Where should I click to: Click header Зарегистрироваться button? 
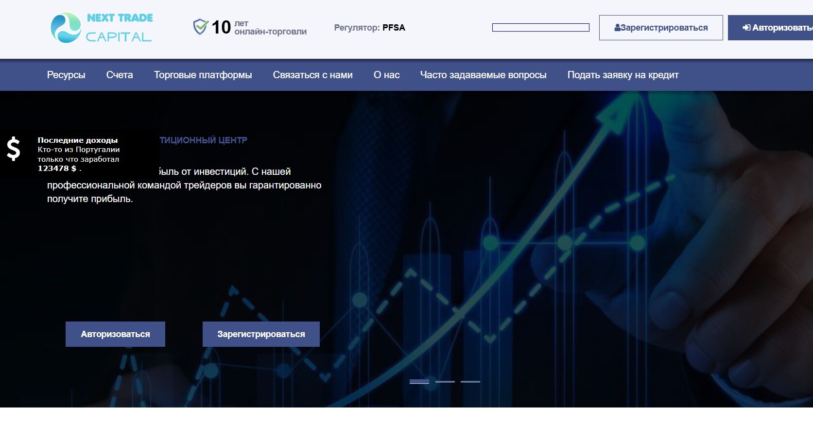pyautogui.click(x=661, y=28)
